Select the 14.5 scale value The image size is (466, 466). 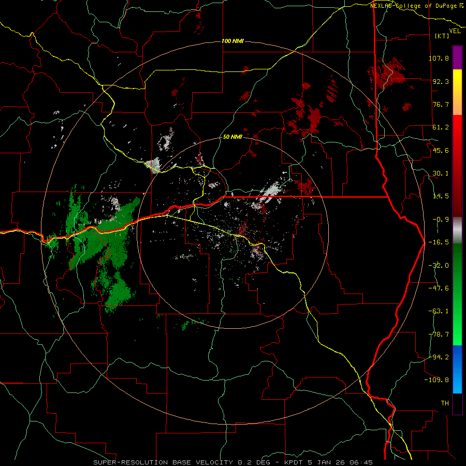[441, 196]
